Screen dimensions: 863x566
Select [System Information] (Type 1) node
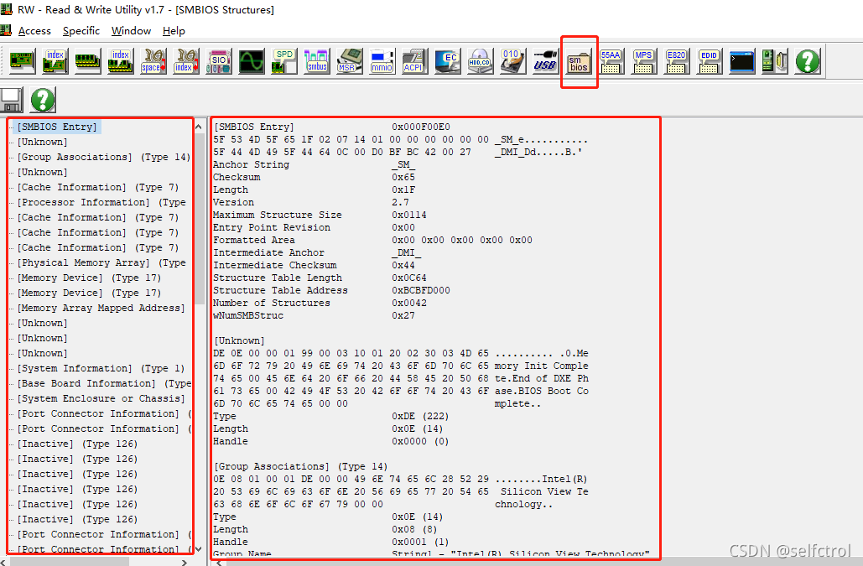click(101, 369)
